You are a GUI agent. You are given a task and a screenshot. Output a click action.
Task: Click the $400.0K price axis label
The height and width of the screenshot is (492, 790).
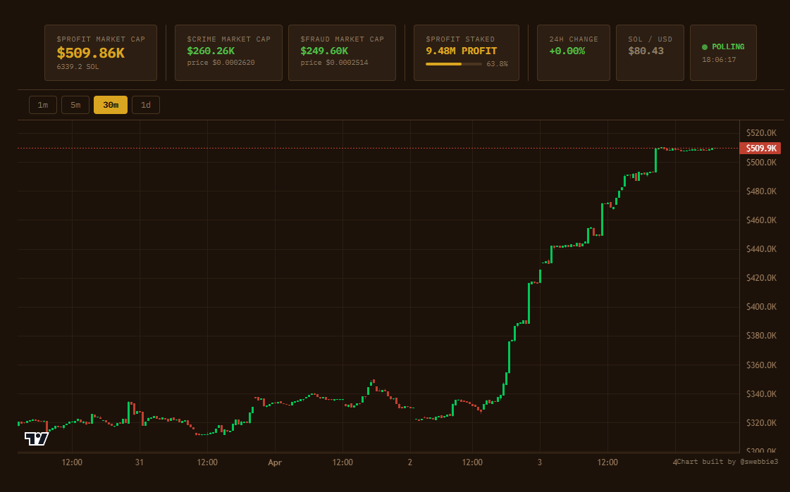tap(761, 306)
